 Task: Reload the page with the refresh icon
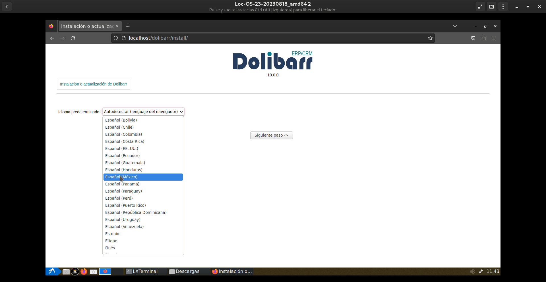(x=73, y=38)
